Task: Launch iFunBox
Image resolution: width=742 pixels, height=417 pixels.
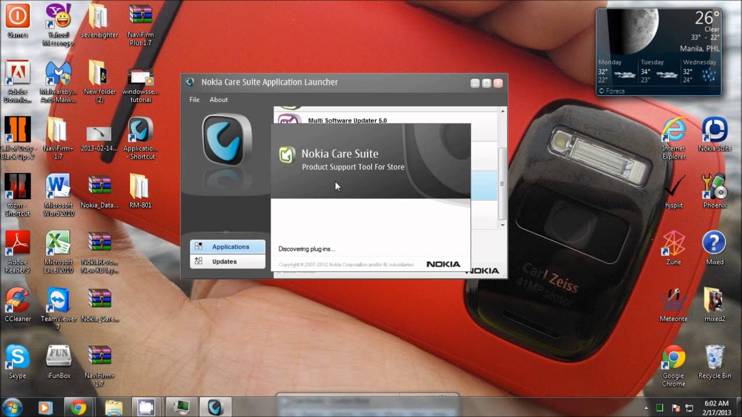Action: click(x=59, y=362)
